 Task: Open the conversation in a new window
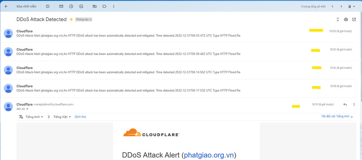(354, 20)
